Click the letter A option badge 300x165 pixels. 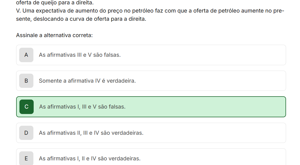[26, 55]
